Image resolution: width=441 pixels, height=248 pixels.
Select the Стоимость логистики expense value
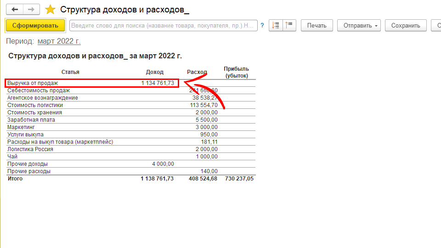click(x=205, y=105)
